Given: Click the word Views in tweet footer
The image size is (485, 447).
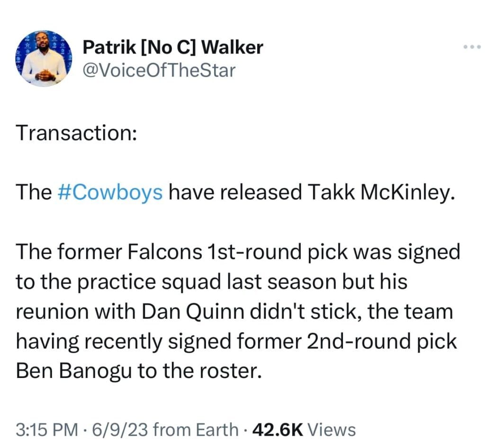Looking at the screenshot, I should point(332,429).
